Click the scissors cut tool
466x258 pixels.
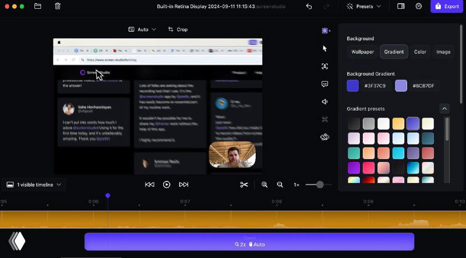pos(244,185)
